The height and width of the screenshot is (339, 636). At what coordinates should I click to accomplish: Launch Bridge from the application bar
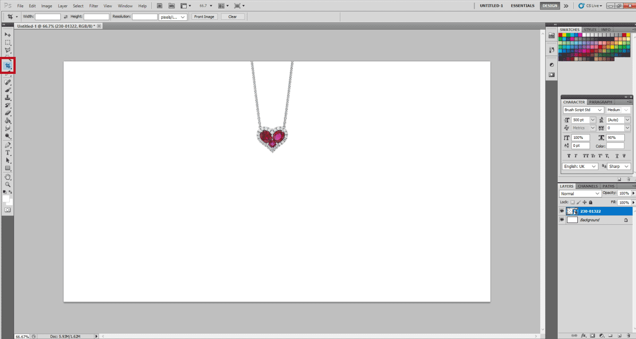tap(160, 6)
